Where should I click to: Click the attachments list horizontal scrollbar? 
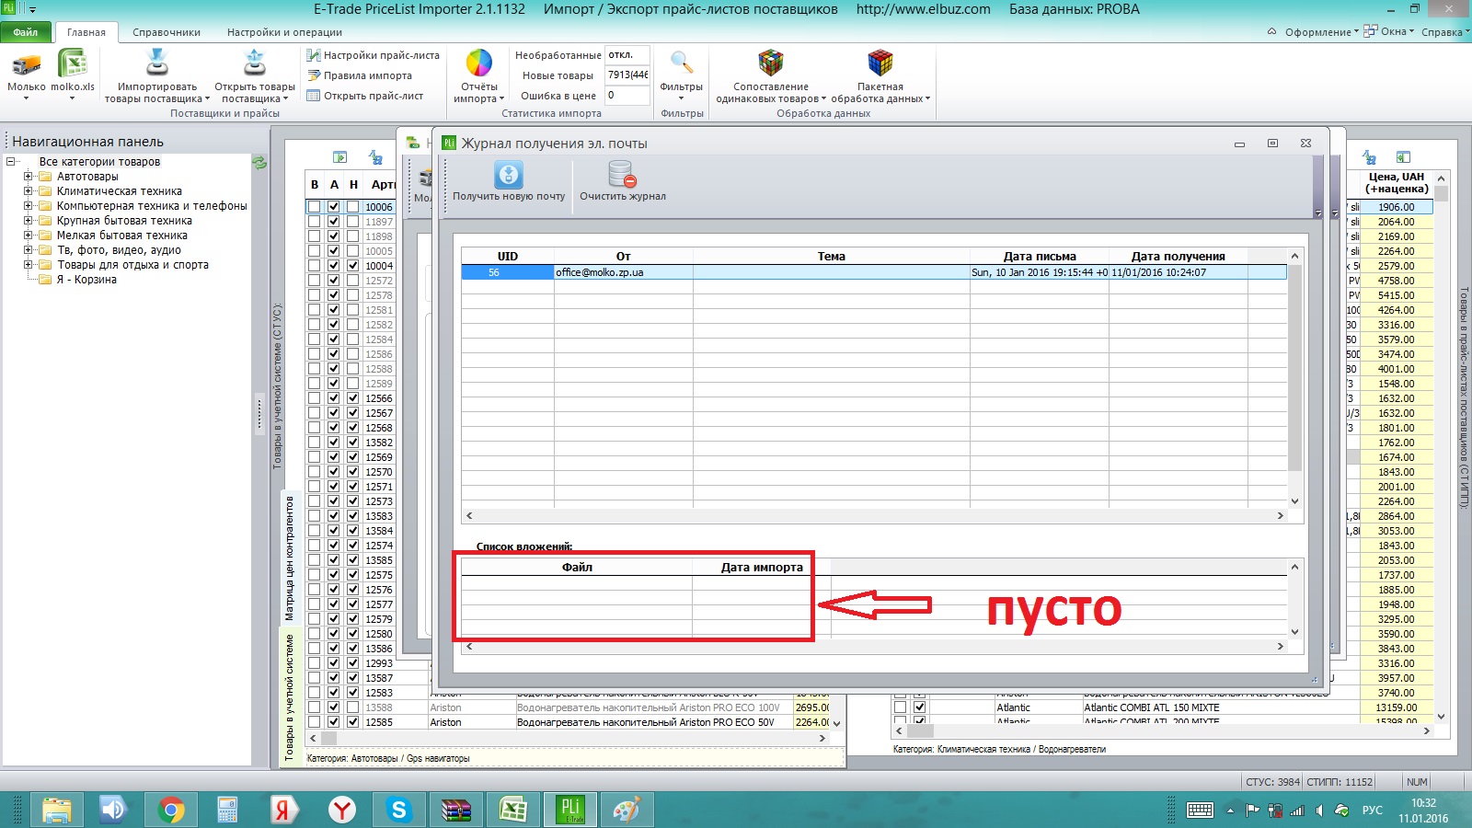874,647
